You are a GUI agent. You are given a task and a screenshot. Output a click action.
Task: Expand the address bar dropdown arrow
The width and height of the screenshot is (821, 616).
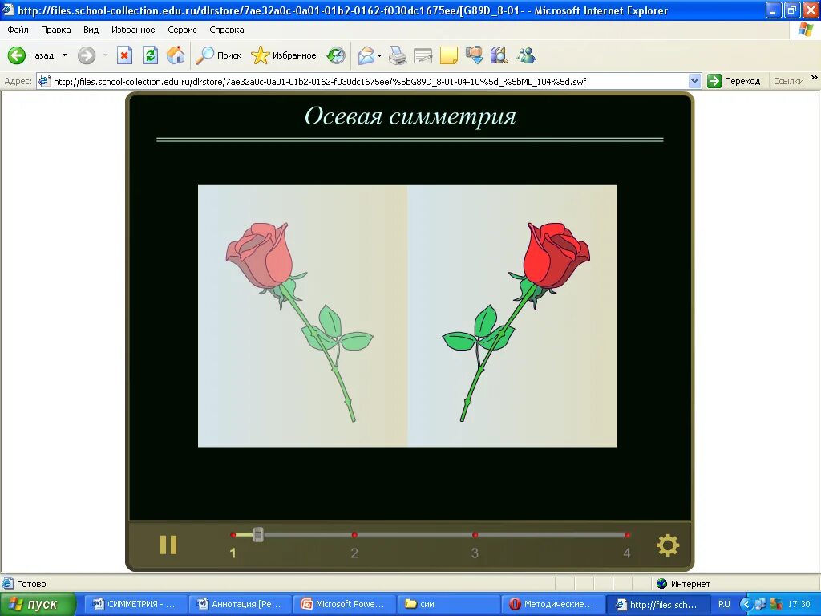(694, 81)
